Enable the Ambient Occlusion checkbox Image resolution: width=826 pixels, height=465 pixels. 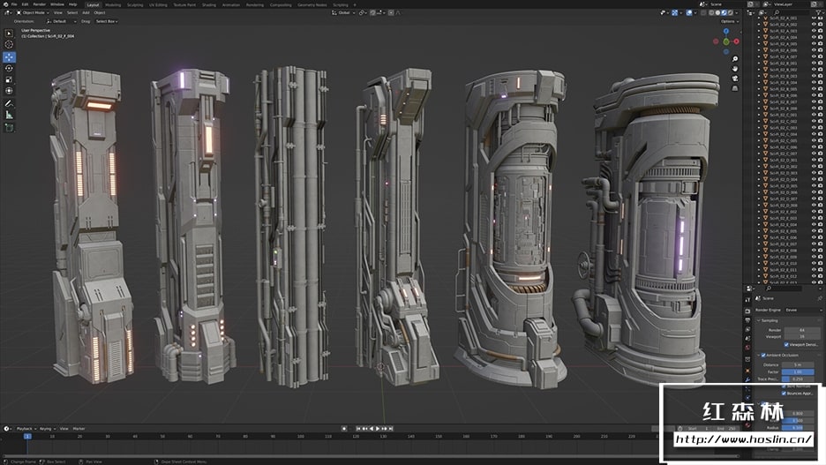pyautogui.click(x=763, y=355)
